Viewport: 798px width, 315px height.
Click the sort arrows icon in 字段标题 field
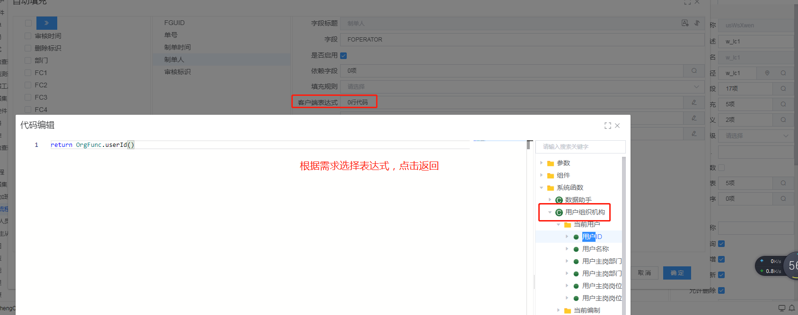[x=697, y=23]
